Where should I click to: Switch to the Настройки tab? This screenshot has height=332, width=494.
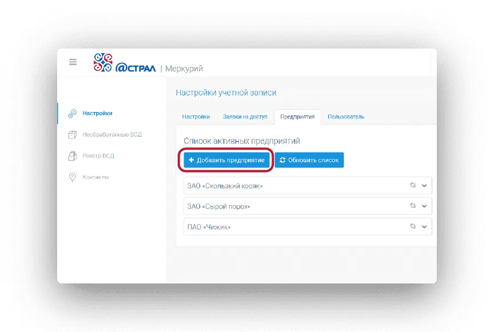196,117
